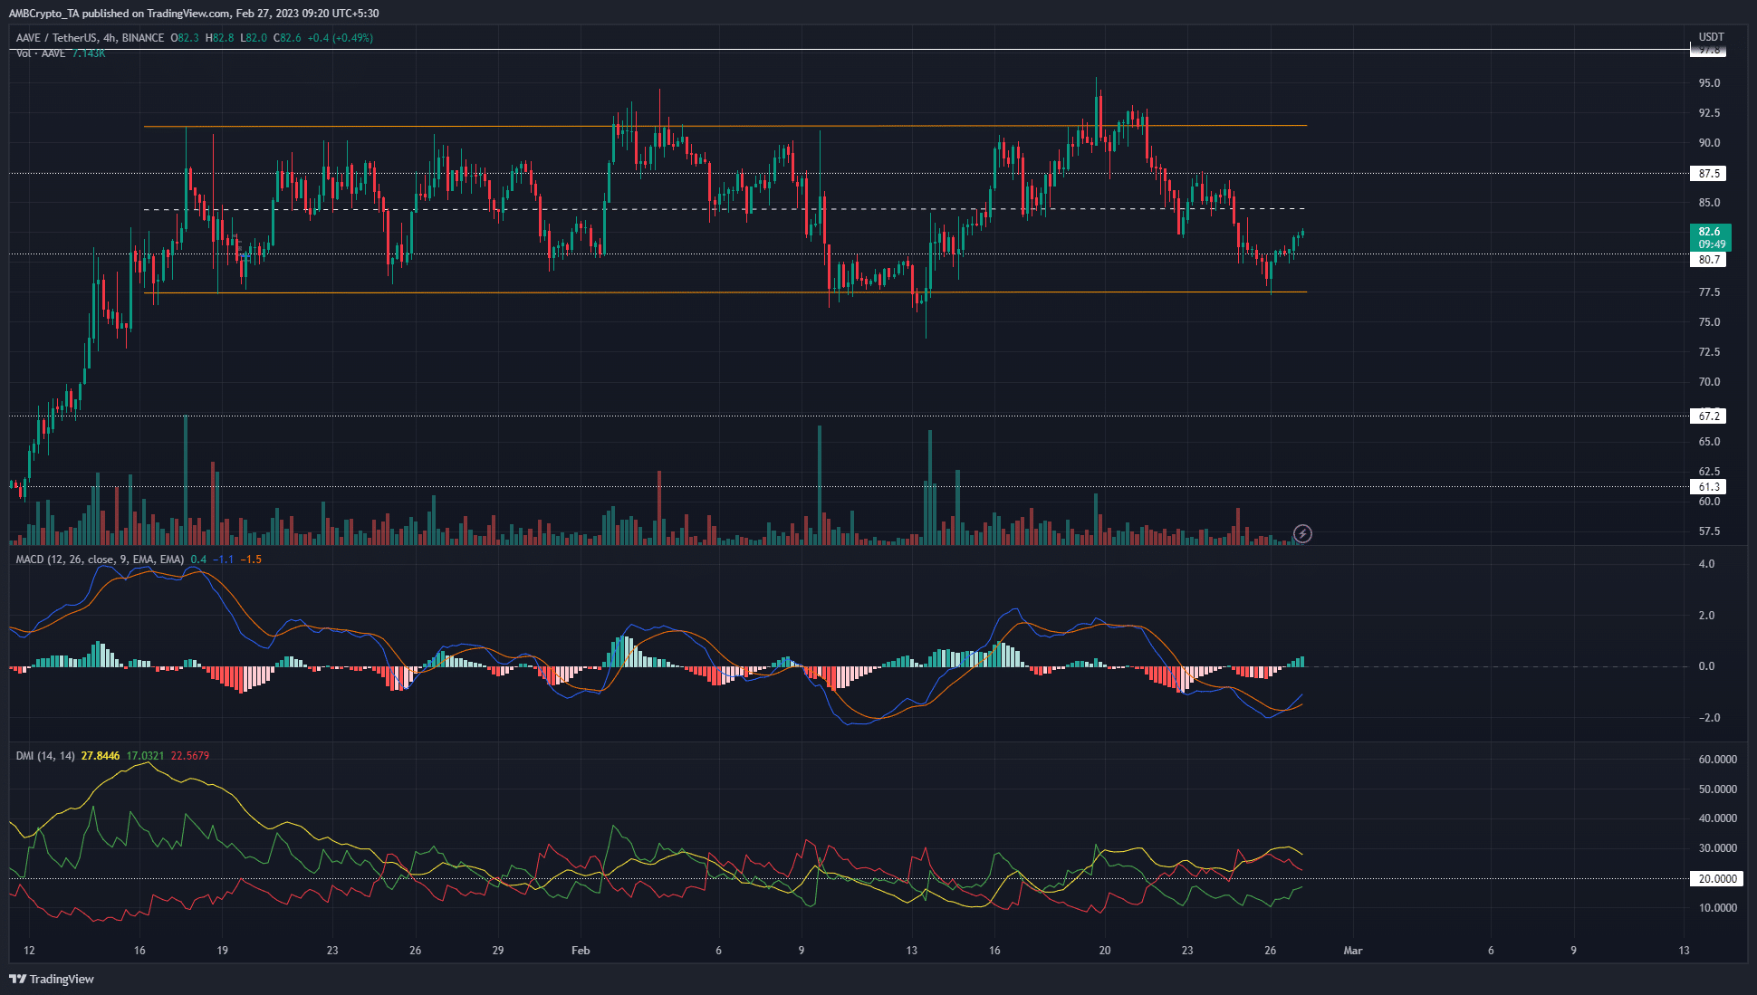Select the USDT currency label on price scale
Viewport: 1757px width, 995px height.
1710,38
